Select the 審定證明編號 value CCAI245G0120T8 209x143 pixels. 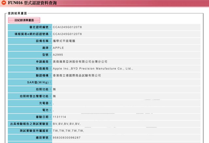click(67, 27)
